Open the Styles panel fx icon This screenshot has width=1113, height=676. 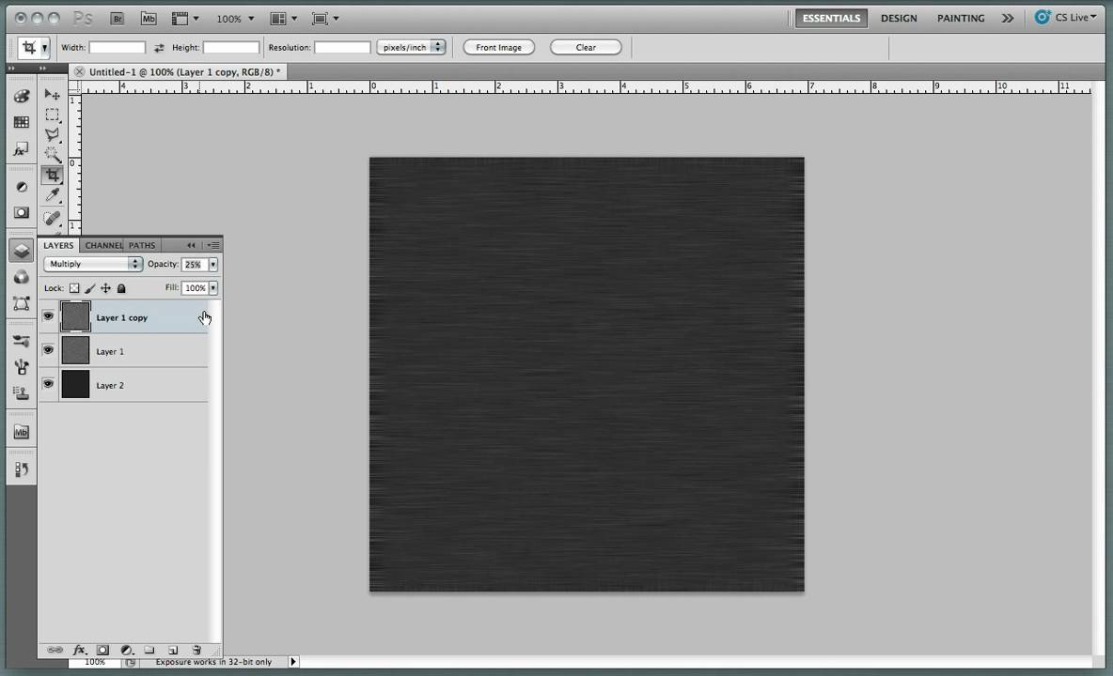click(22, 148)
